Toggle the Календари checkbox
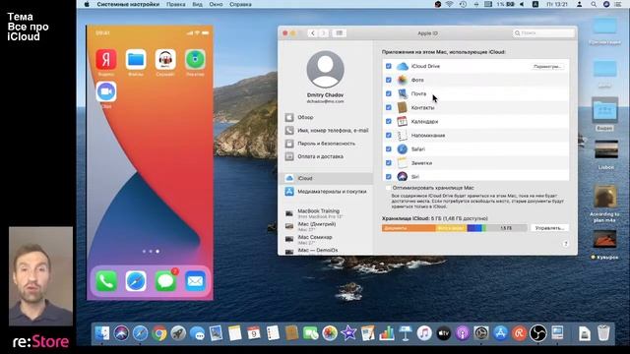 coord(389,121)
